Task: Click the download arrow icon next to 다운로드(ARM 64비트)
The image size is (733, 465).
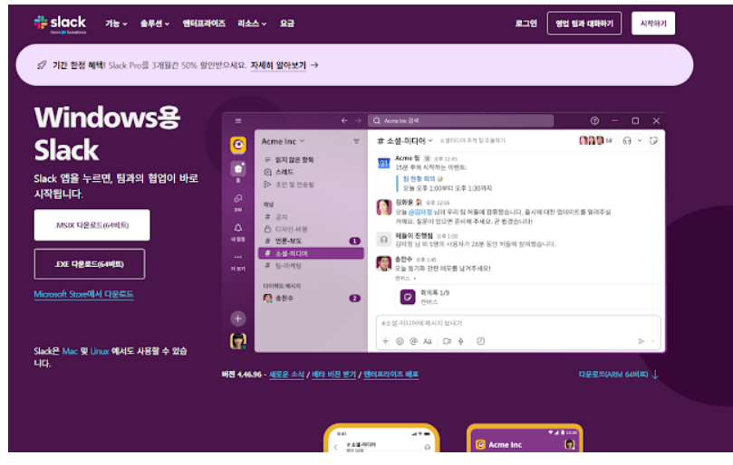Action: pos(655,375)
